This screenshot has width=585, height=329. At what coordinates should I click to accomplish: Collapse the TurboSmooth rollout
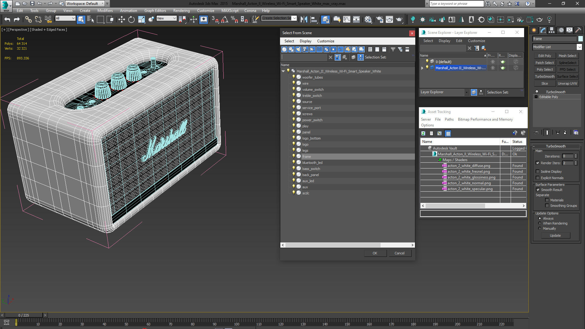556,146
